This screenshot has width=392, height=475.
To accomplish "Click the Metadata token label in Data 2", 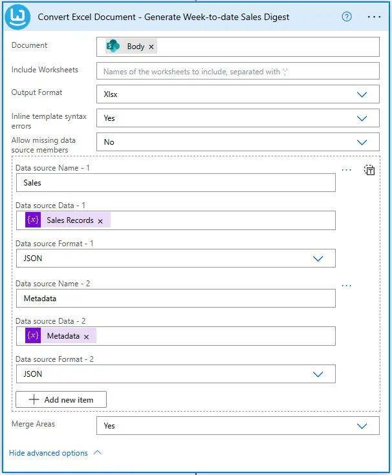I will coord(63,336).
